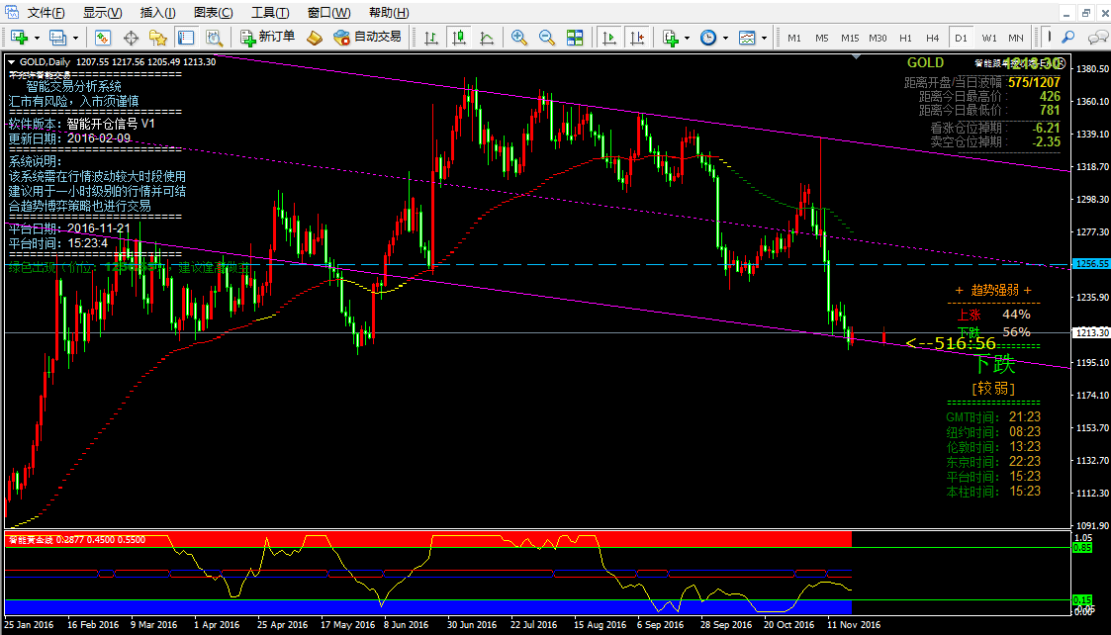The width and height of the screenshot is (1111, 635).
Task: Open the periodicity clock dropdown arrow
Action: pyautogui.click(x=725, y=38)
